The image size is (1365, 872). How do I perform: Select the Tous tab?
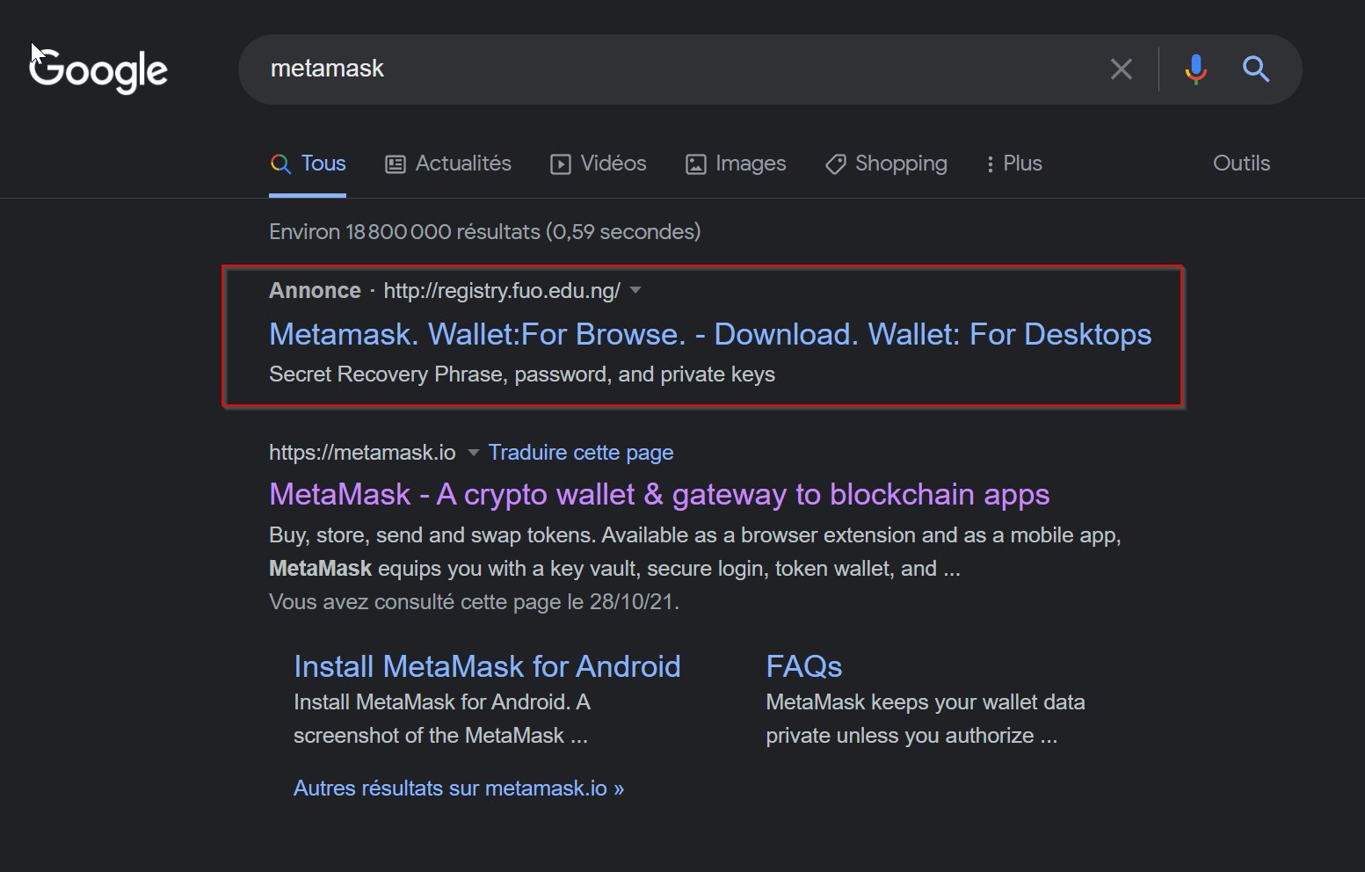click(x=308, y=163)
